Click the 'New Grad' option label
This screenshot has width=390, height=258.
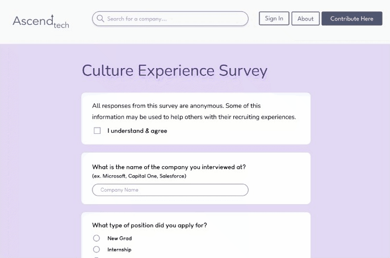120,238
